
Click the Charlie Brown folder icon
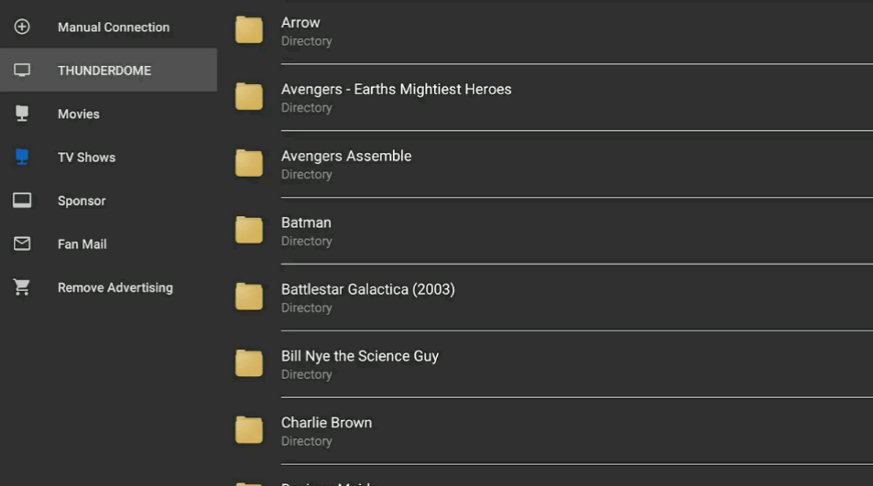(x=249, y=430)
